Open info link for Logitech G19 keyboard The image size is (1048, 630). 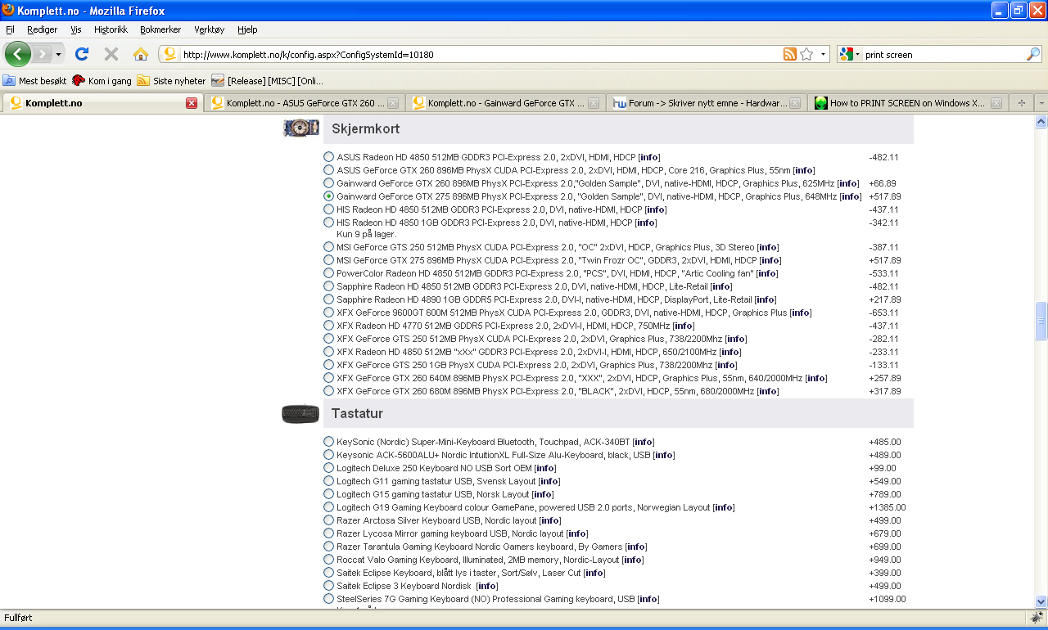click(x=724, y=507)
